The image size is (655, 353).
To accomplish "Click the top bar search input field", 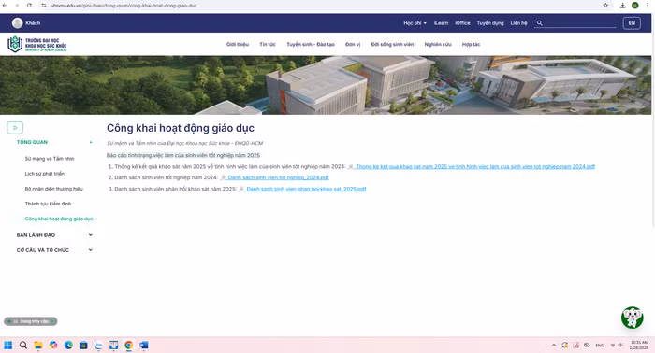I will tap(580, 23).
